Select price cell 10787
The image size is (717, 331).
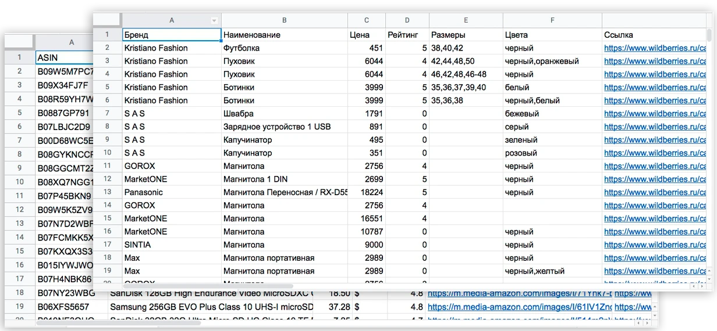click(x=367, y=231)
